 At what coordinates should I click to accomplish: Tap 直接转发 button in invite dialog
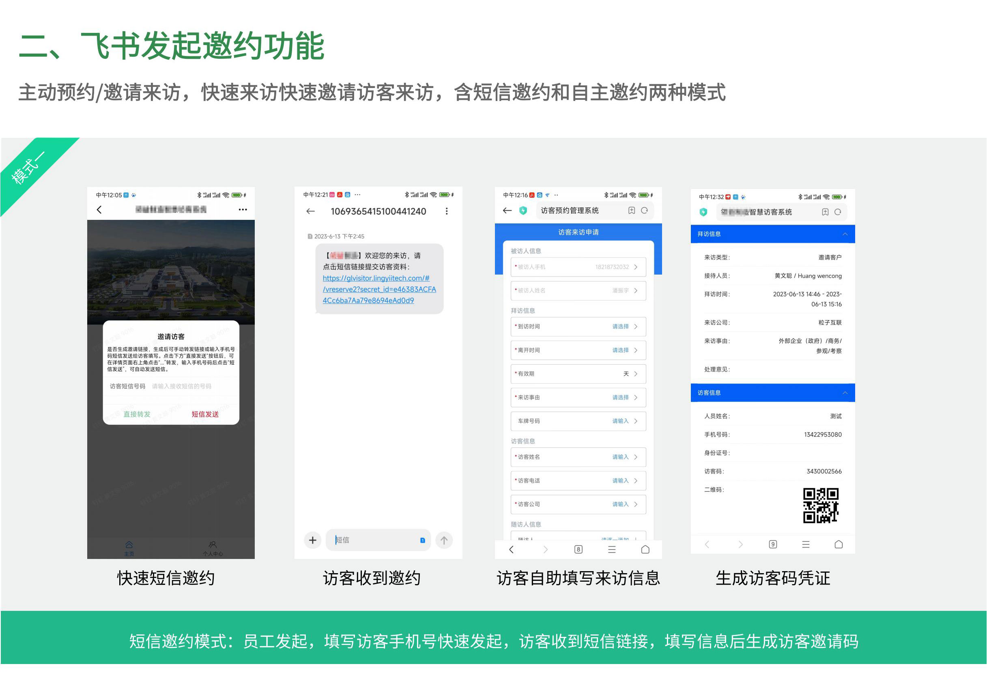click(137, 414)
